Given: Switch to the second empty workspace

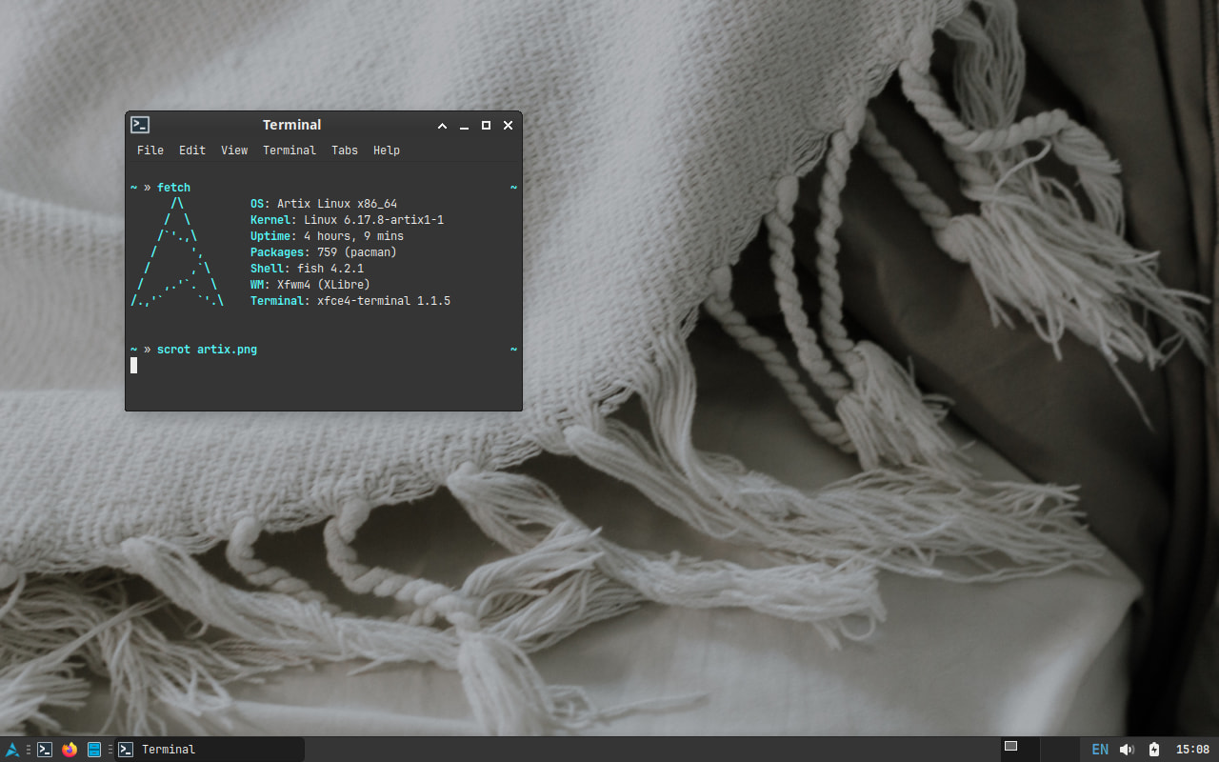Looking at the screenshot, I should click(1058, 749).
